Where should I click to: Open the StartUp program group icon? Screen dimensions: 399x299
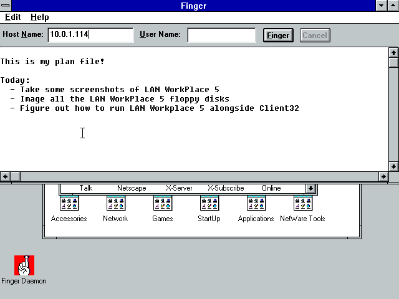point(209,204)
